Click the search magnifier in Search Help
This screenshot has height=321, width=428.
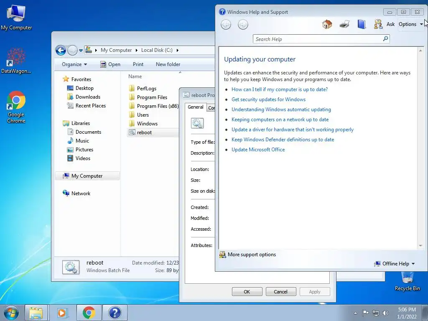coord(385,39)
